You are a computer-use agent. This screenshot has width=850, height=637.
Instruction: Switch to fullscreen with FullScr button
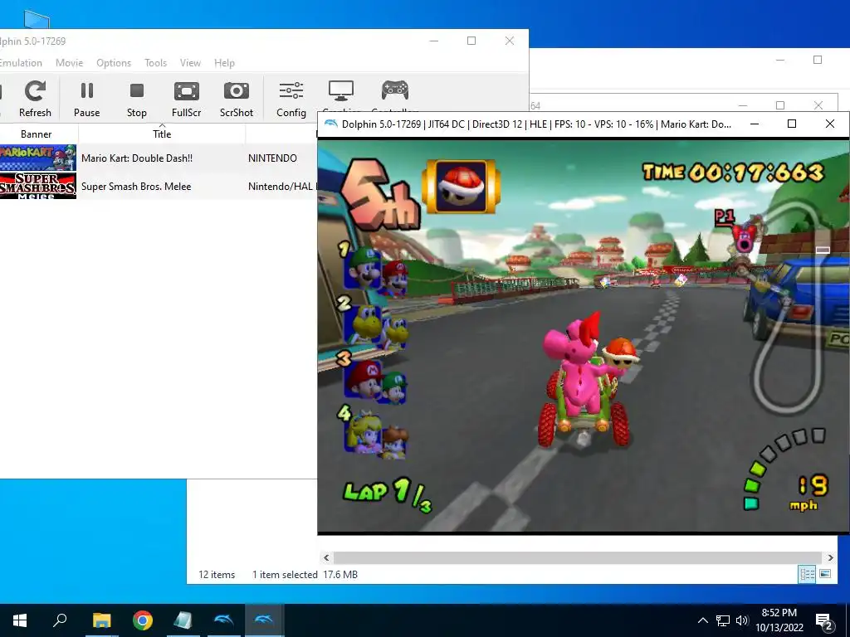click(x=186, y=99)
